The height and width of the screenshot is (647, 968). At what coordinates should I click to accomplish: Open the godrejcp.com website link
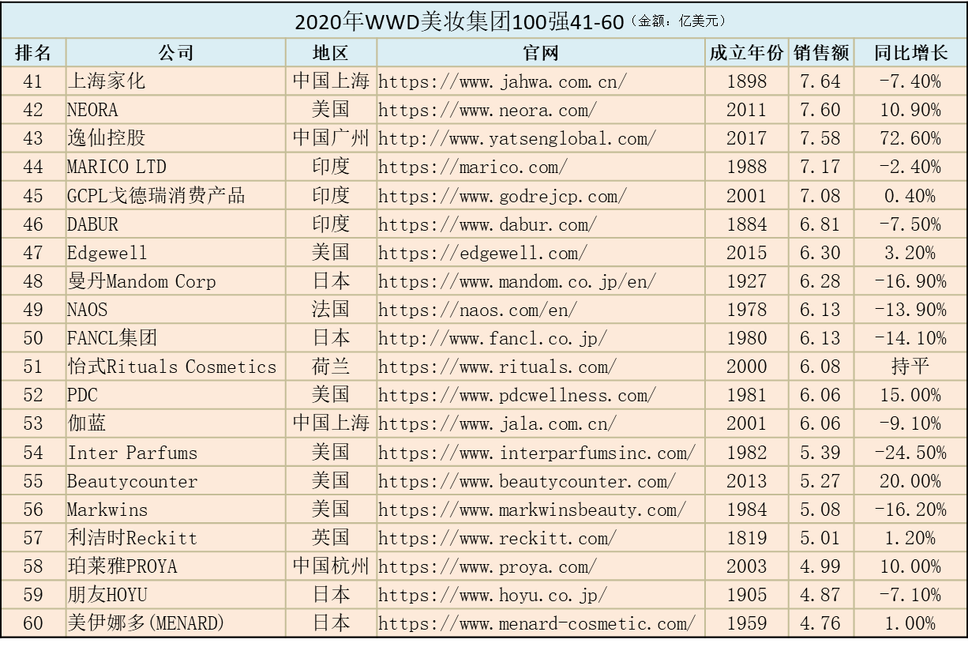(503, 195)
